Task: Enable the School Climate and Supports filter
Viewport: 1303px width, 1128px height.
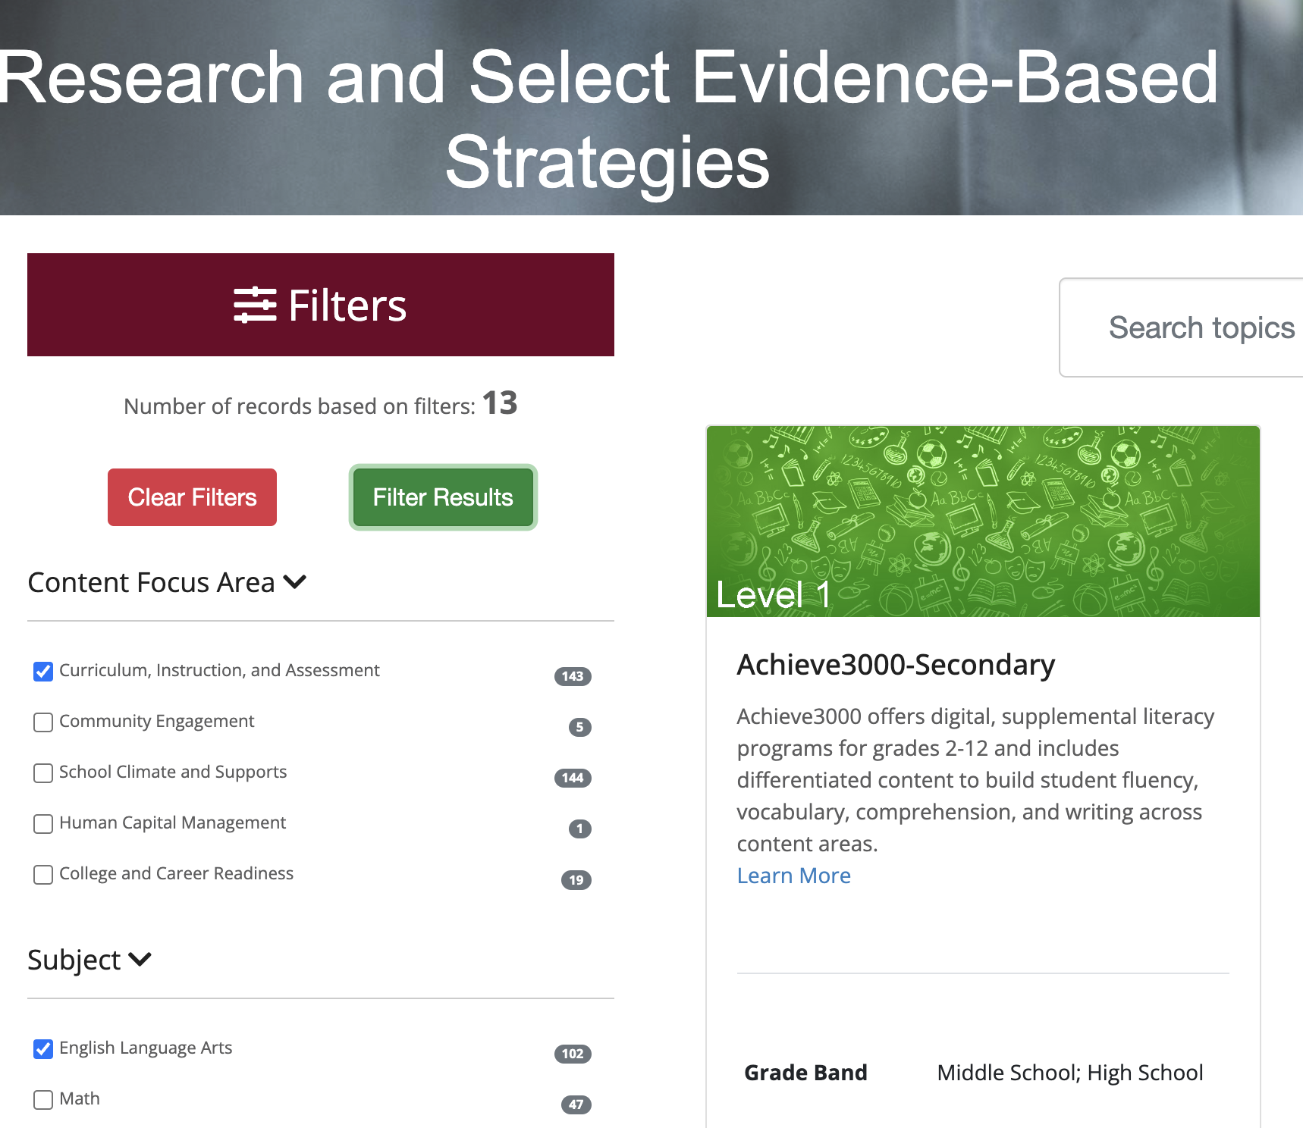Action: (43, 773)
